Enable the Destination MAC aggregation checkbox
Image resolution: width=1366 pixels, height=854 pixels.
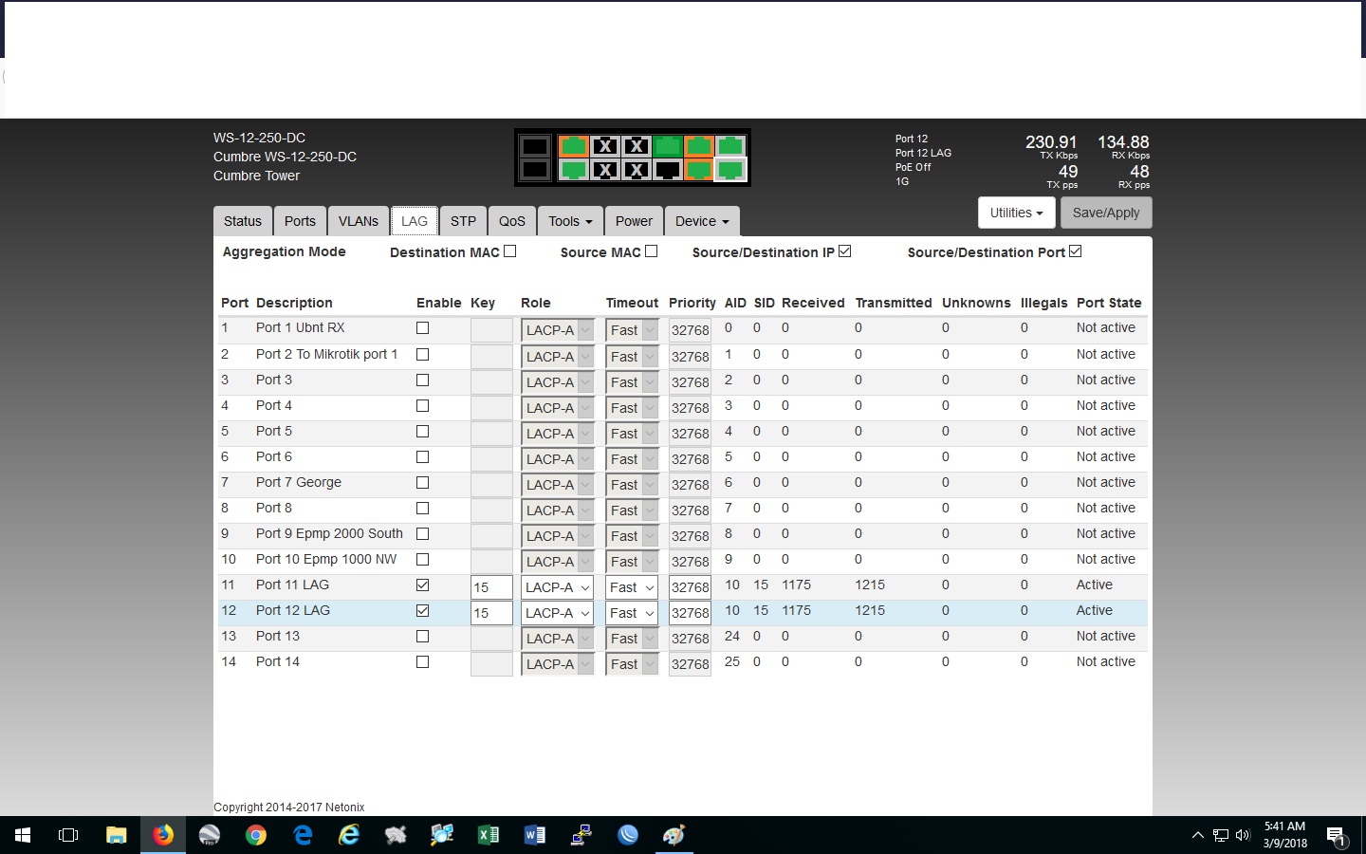(x=510, y=251)
